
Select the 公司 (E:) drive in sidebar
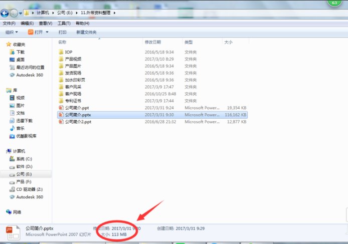[24, 174]
